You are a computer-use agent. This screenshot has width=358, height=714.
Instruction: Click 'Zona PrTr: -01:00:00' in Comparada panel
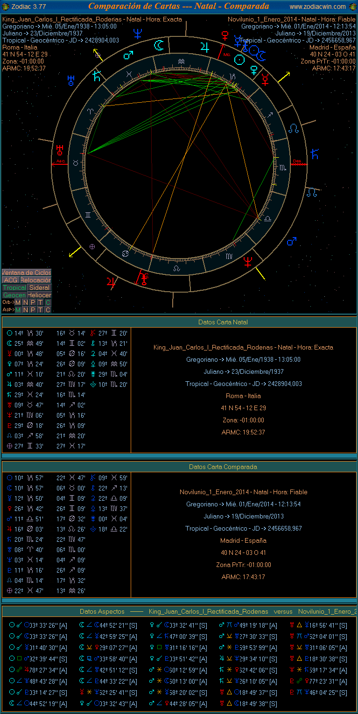[x=243, y=565]
